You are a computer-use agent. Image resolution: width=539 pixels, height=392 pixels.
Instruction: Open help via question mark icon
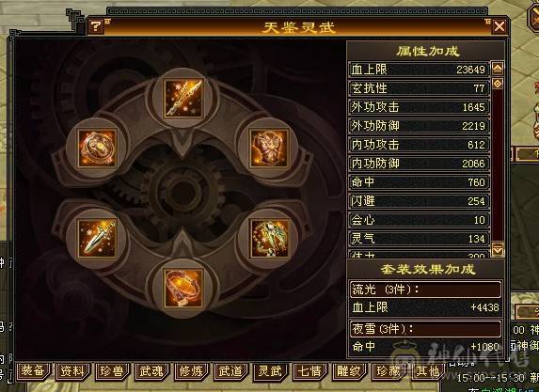(x=96, y=26)
